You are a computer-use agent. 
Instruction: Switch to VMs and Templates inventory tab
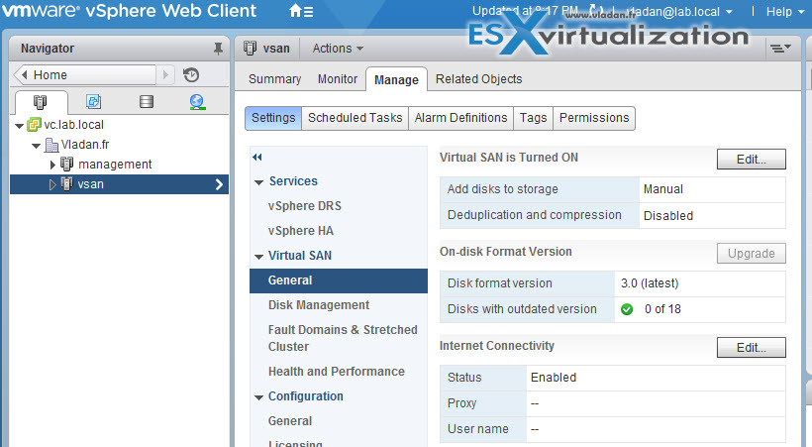tap(93, 102)
